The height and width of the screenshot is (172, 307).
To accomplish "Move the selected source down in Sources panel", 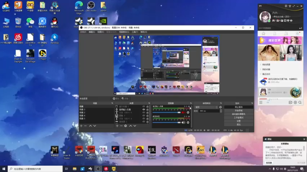I will (x=135, y=126).
